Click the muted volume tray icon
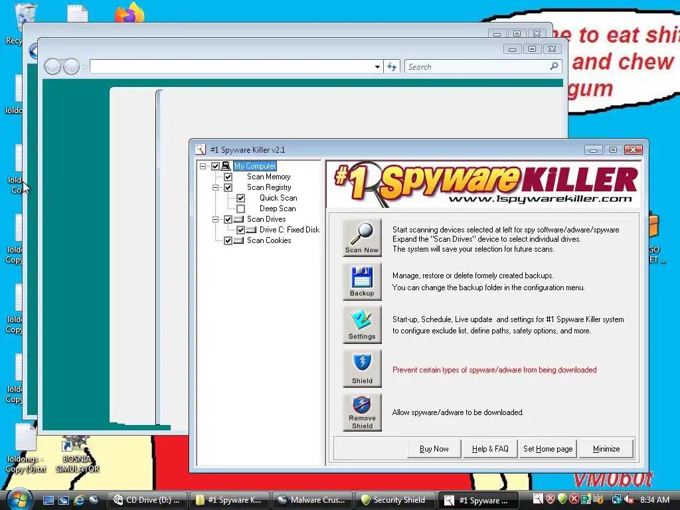The width and height of the screenshot is (680, 510). click(x=629, y=500)
